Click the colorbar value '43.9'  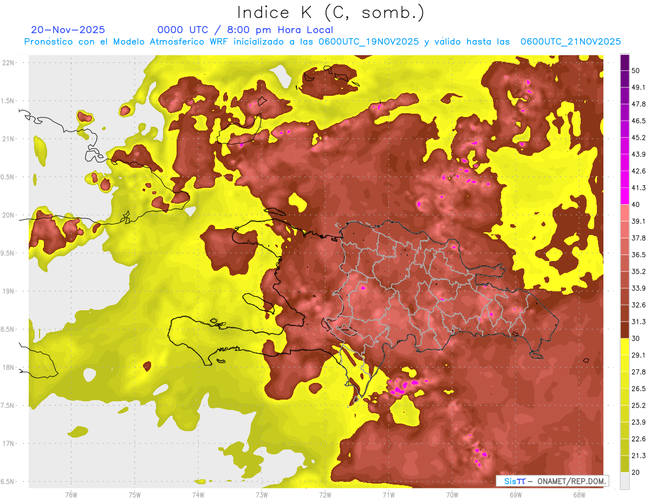pyautogui.click(x=638, y=154)
